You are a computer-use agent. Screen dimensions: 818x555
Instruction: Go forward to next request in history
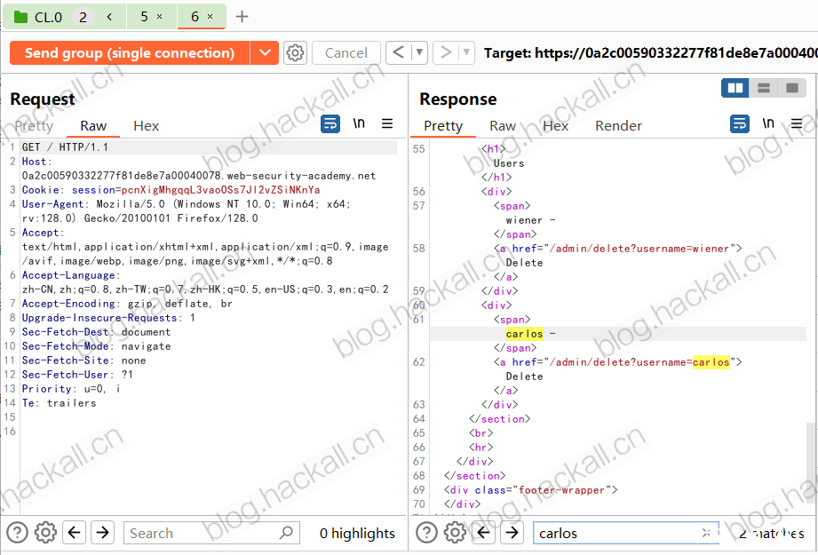[446, 52]
